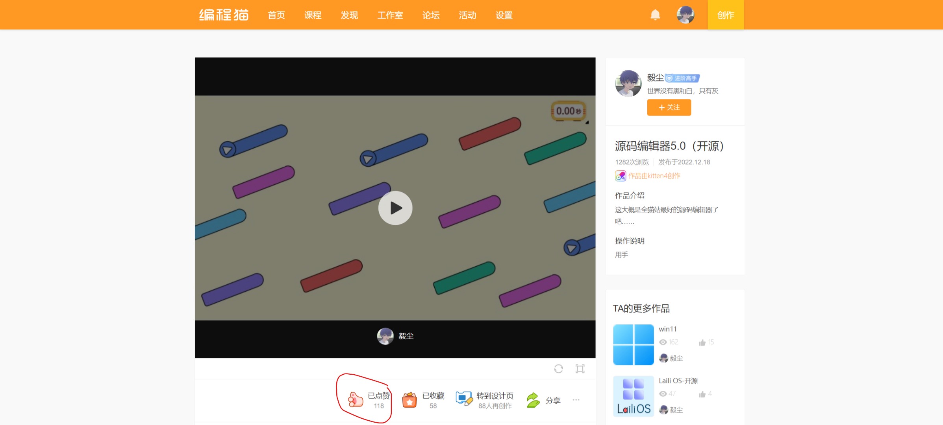Click the eye icon under win11
943x425 pixels.
tap(663, 342)
